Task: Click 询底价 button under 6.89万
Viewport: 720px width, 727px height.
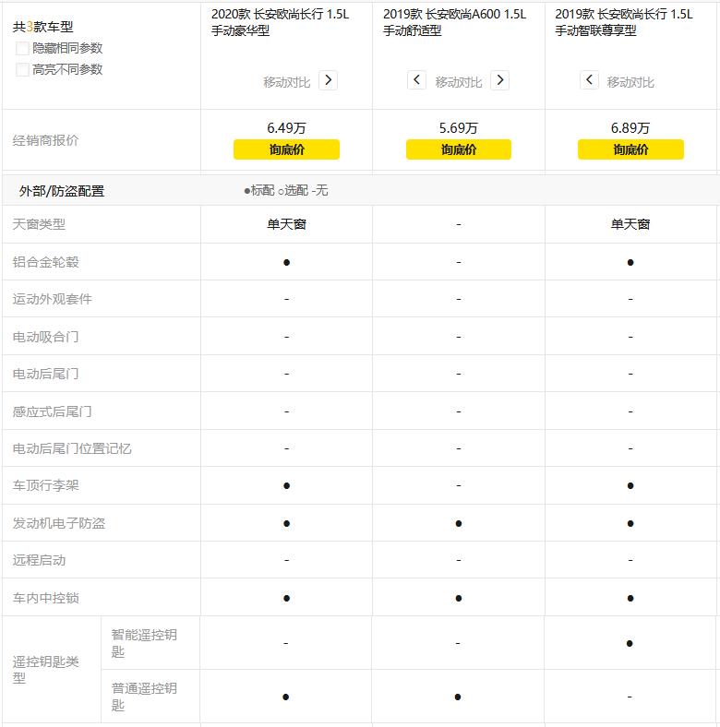Action: tap(630, 149)
